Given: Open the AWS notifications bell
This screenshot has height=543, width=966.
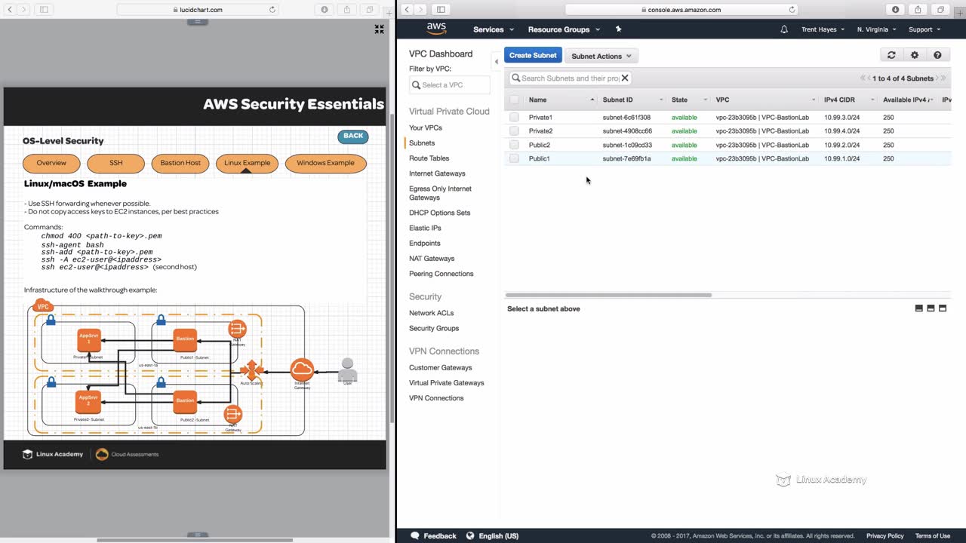Looking at the screenshot, I should coord(784,29).
